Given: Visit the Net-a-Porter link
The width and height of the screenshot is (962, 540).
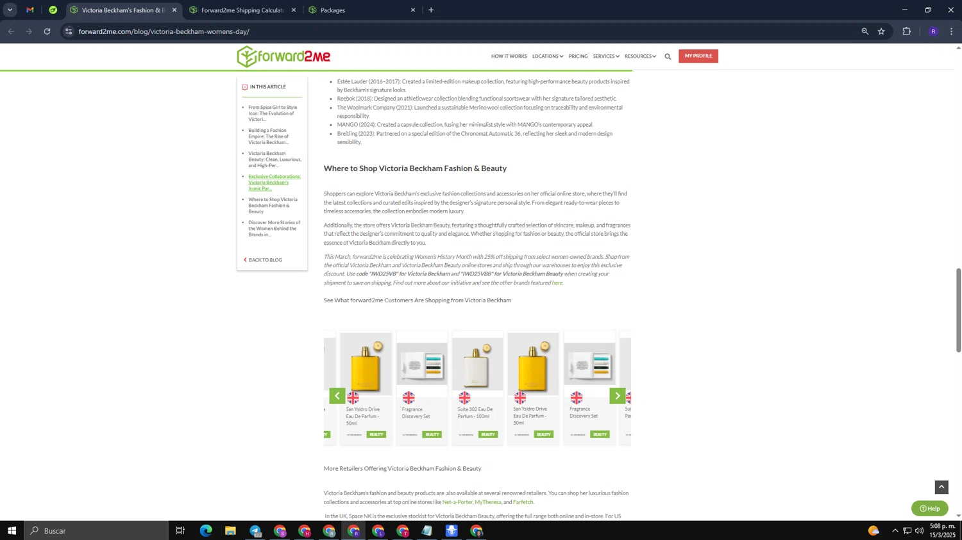Looking at the screenshot, I should [x=457, y=502].
